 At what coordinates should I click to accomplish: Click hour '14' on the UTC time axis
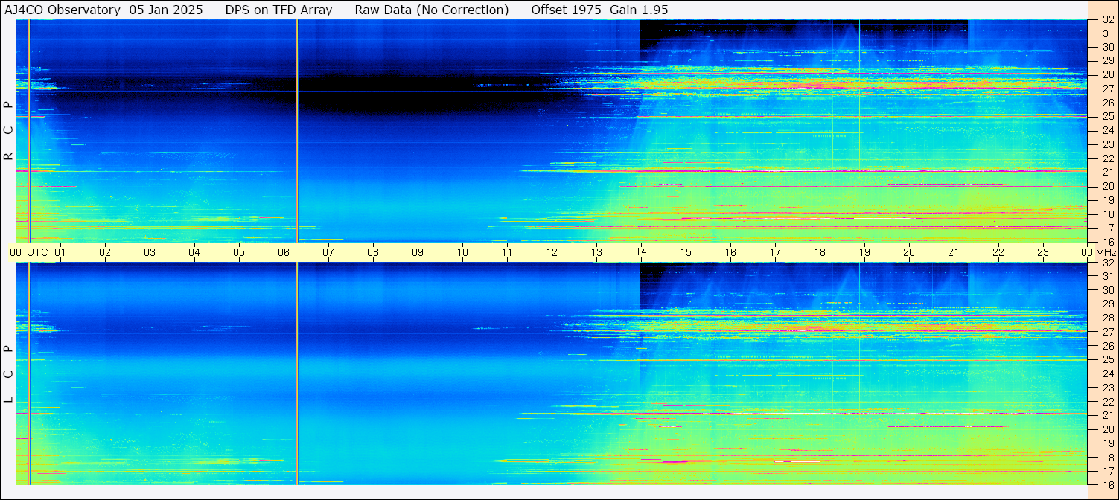[x=641, y=252]
